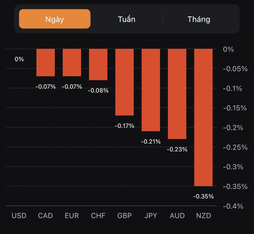Select the Ngày (Day) tab
This screenshot has height=234, width=254.
55,19
